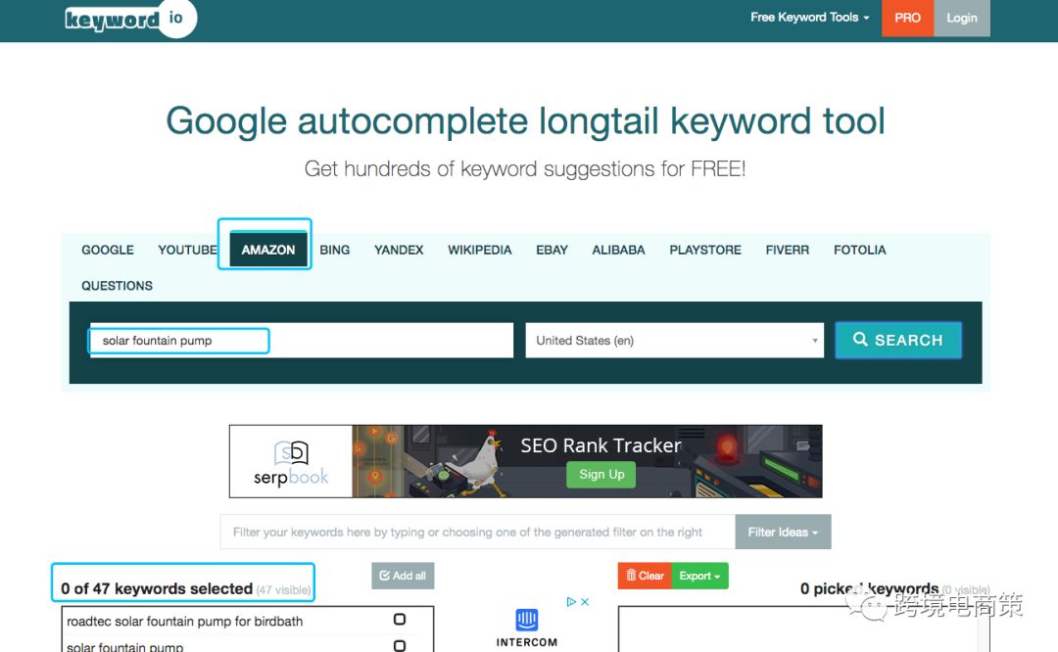Switch to the FOTOLIA tab
Image resolution: width=1058 pixels, height=652 pixels.
pyautogui.click(x=860, y=251)
